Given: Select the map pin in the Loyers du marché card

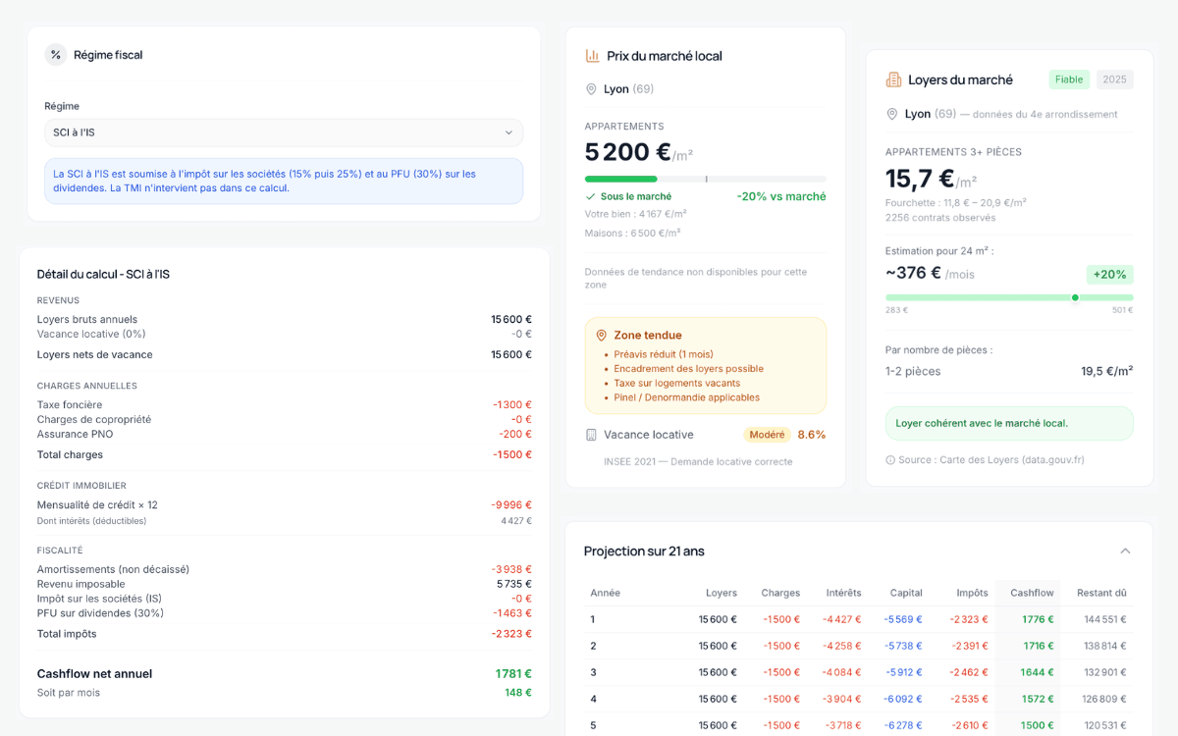Looking at the screenshot, I should tap(892, 113).
